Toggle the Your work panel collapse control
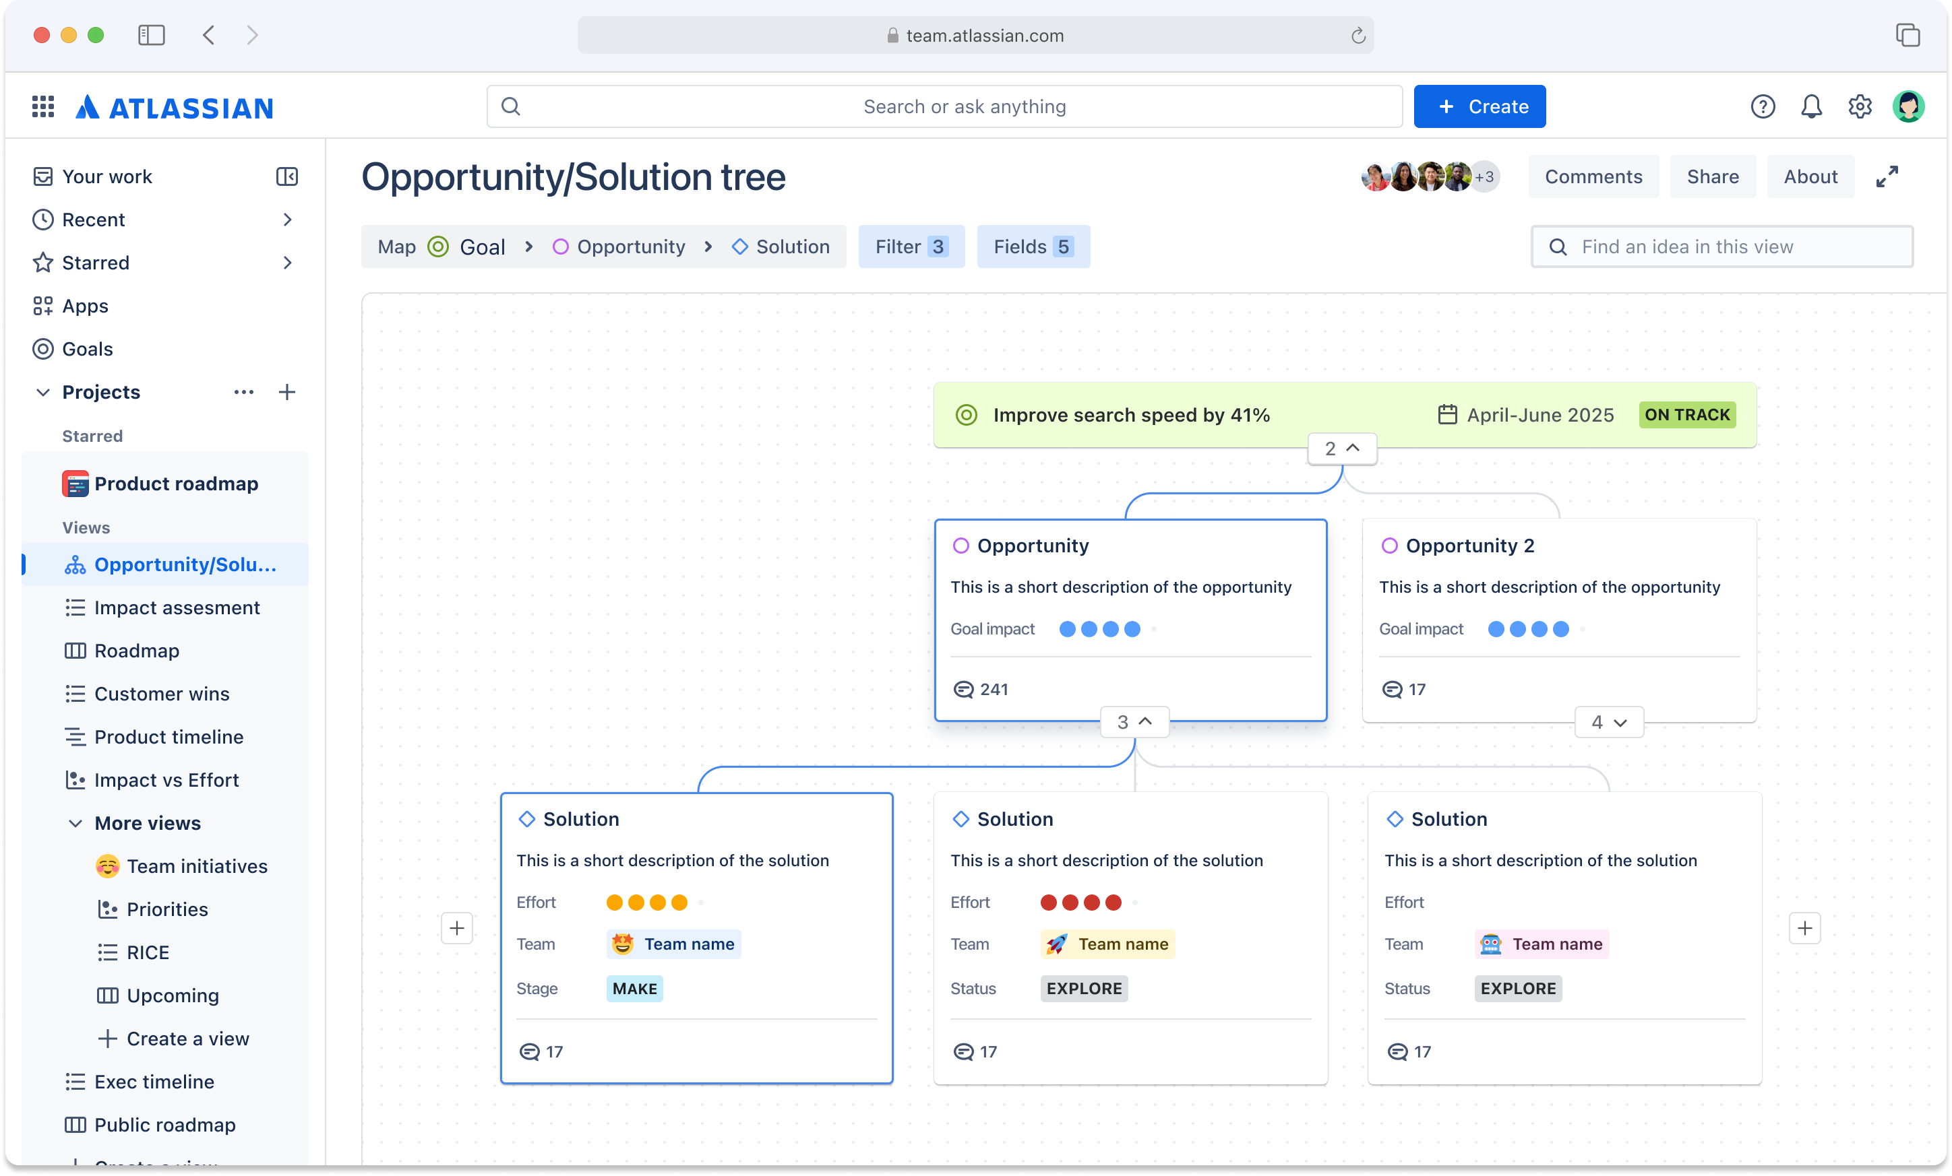 (x=286, y=176)
